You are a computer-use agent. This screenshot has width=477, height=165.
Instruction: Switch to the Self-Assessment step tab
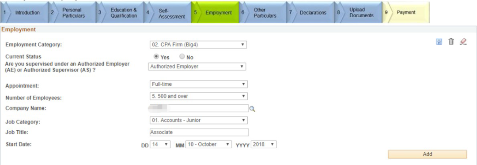point(168,12)
